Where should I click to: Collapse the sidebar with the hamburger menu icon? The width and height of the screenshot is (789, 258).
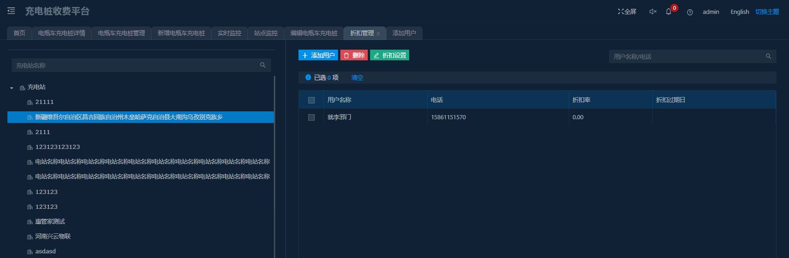(11, 11)
